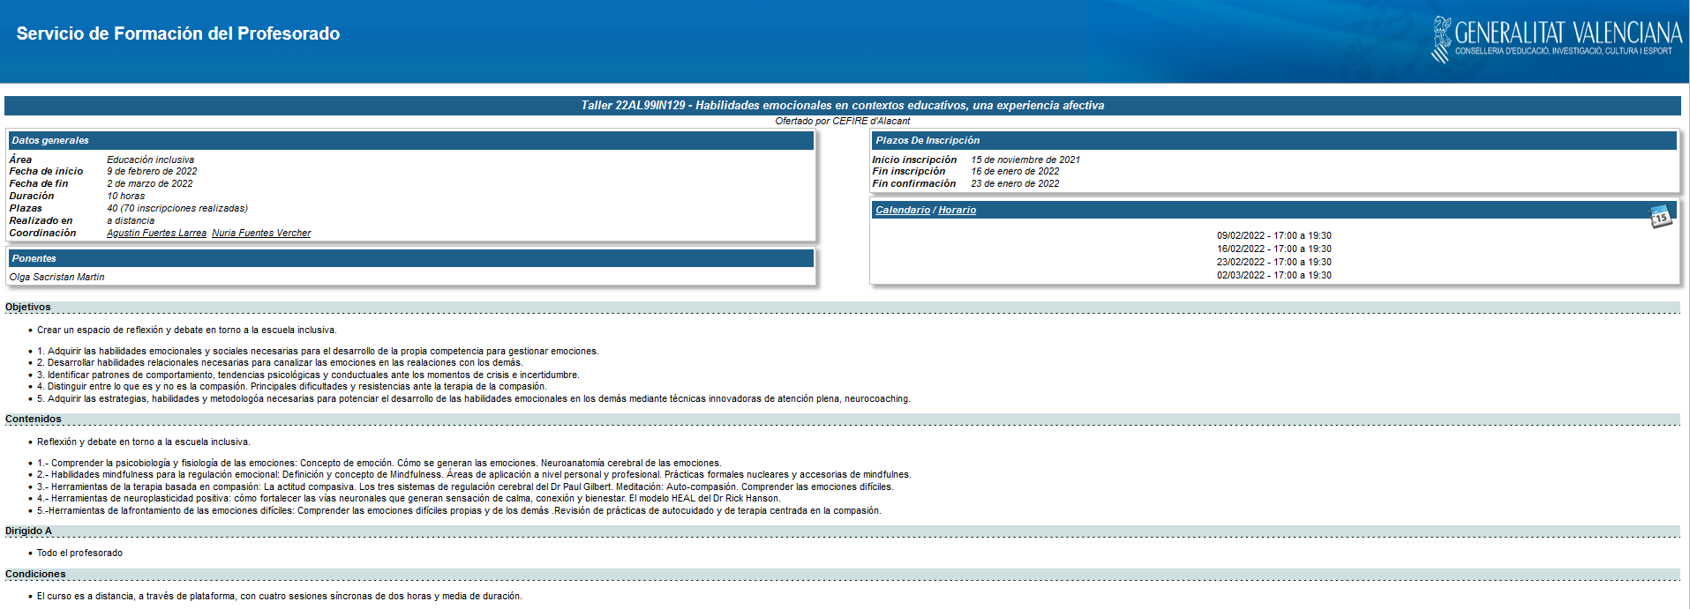Click the 09/02/2022 session schedule entry
The height and width of the screenshot is (609, 1690).
click(x=1273, y=235)
